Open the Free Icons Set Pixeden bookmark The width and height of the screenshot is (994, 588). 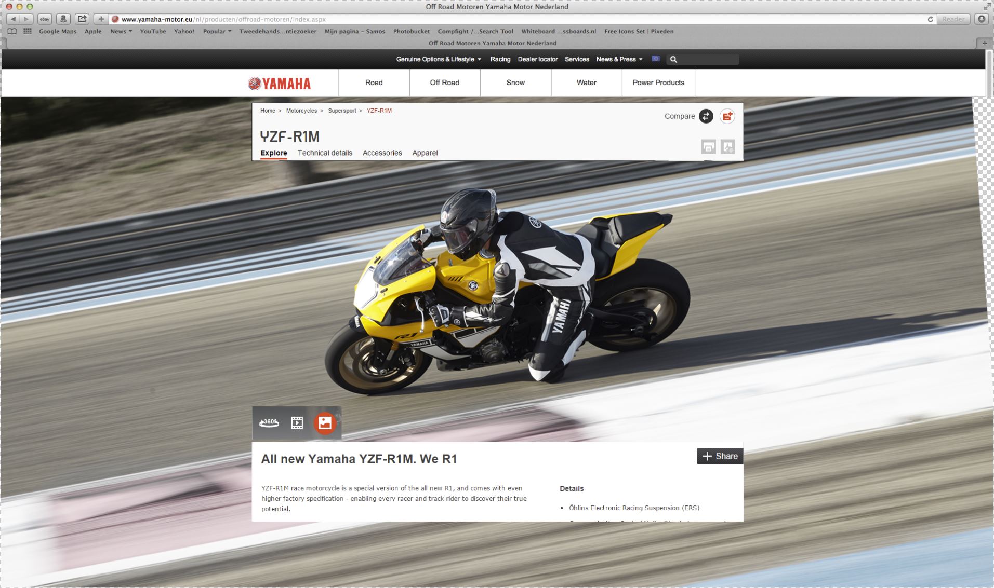coord(639,31)
